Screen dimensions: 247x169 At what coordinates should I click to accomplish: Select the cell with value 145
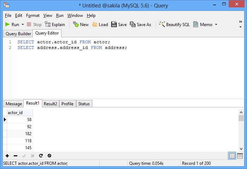pos(20,148)
